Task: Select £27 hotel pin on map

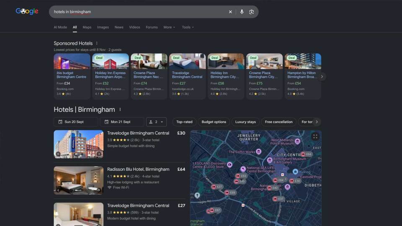Action: pos(216,187)
